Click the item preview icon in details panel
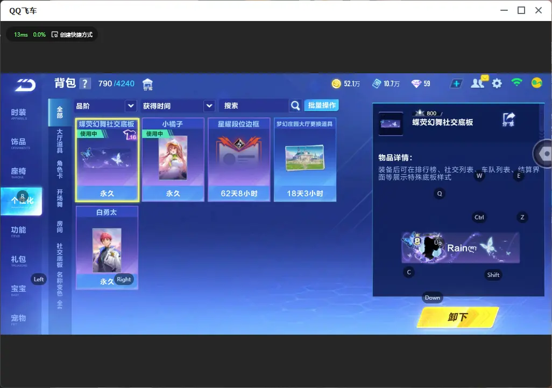552x388 pixels. coord(391,124)
